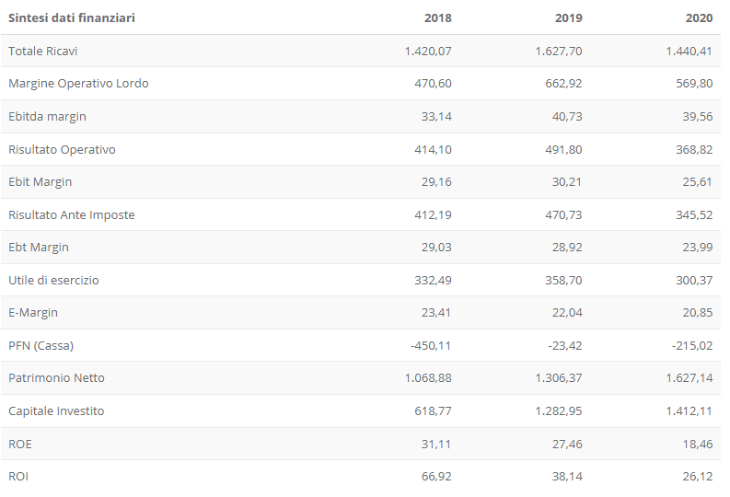Image resolution: width=730 pixels, height=497 pixels.
Task: Click the Risultato Operativo row label
Action: tap(62, 150)
